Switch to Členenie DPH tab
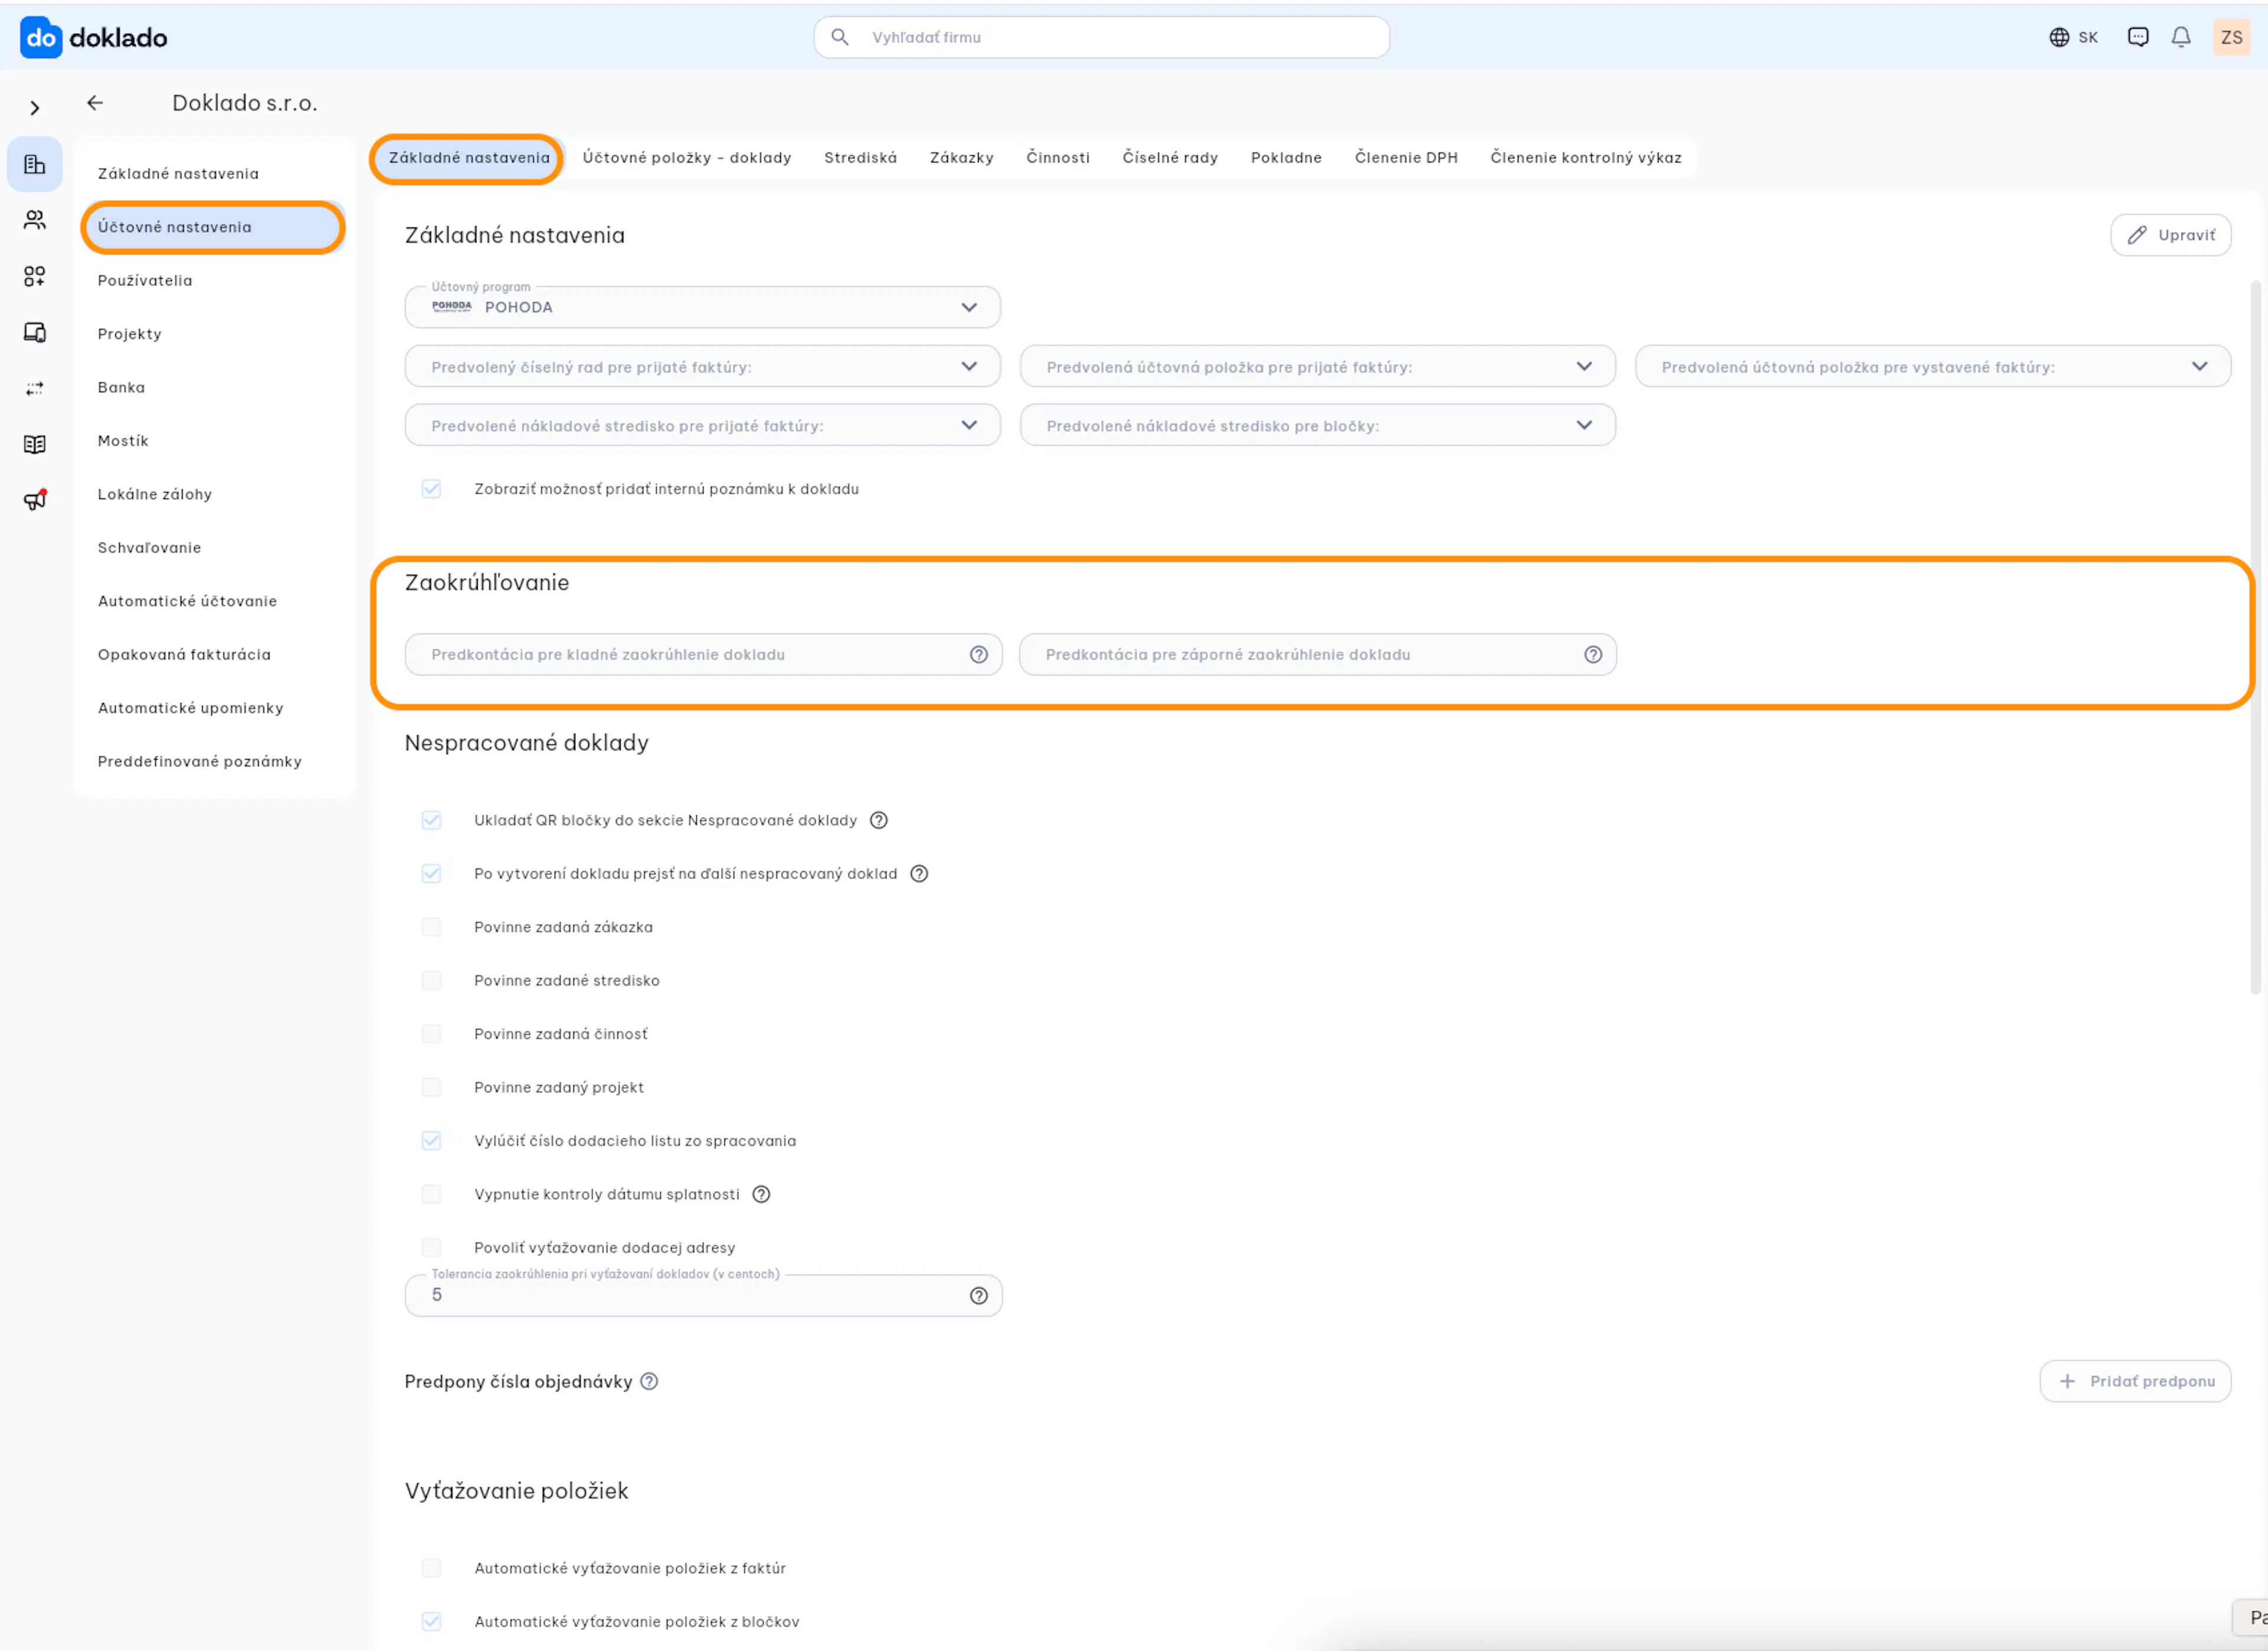Viewport: 2268px width, 1651px height. tap(1406, 158)
